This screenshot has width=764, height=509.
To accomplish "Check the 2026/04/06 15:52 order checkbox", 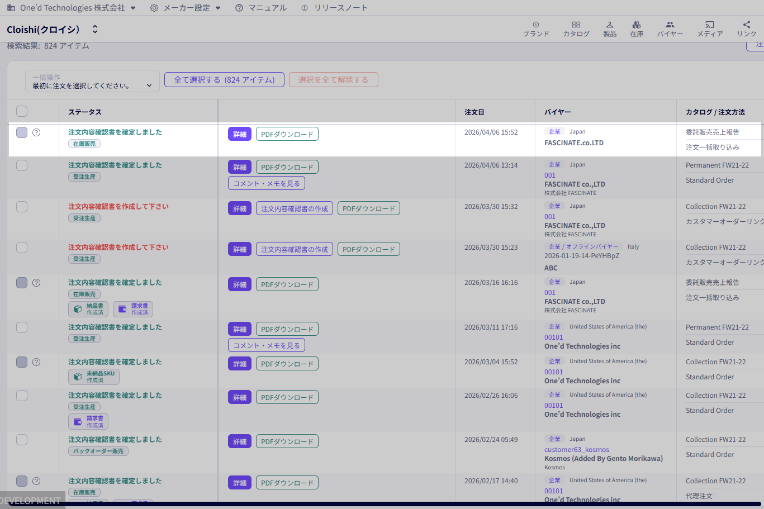I will [22, 132].
